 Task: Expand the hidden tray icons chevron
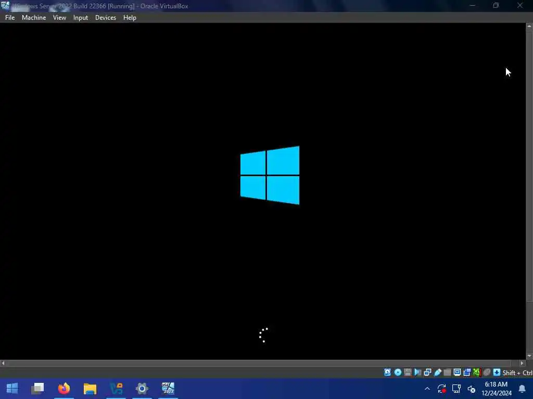(427, 389)
